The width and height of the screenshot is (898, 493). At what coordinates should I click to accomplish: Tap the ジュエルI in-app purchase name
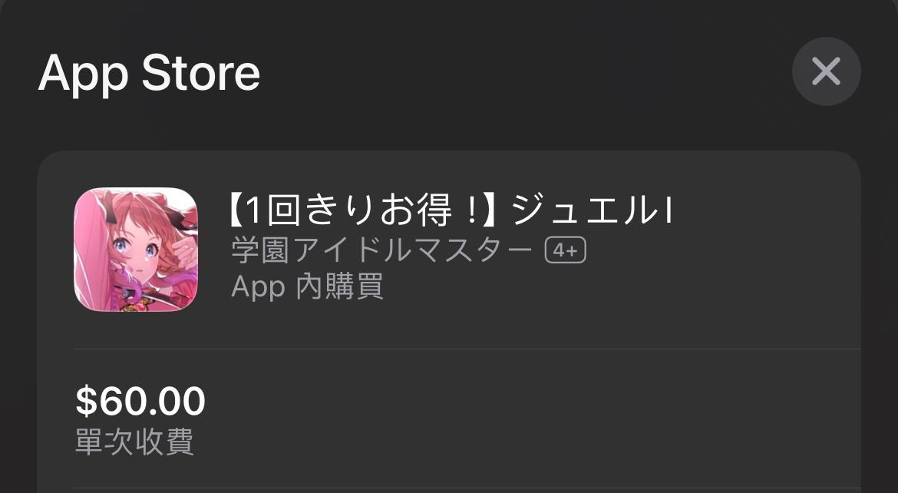point(592,210)
